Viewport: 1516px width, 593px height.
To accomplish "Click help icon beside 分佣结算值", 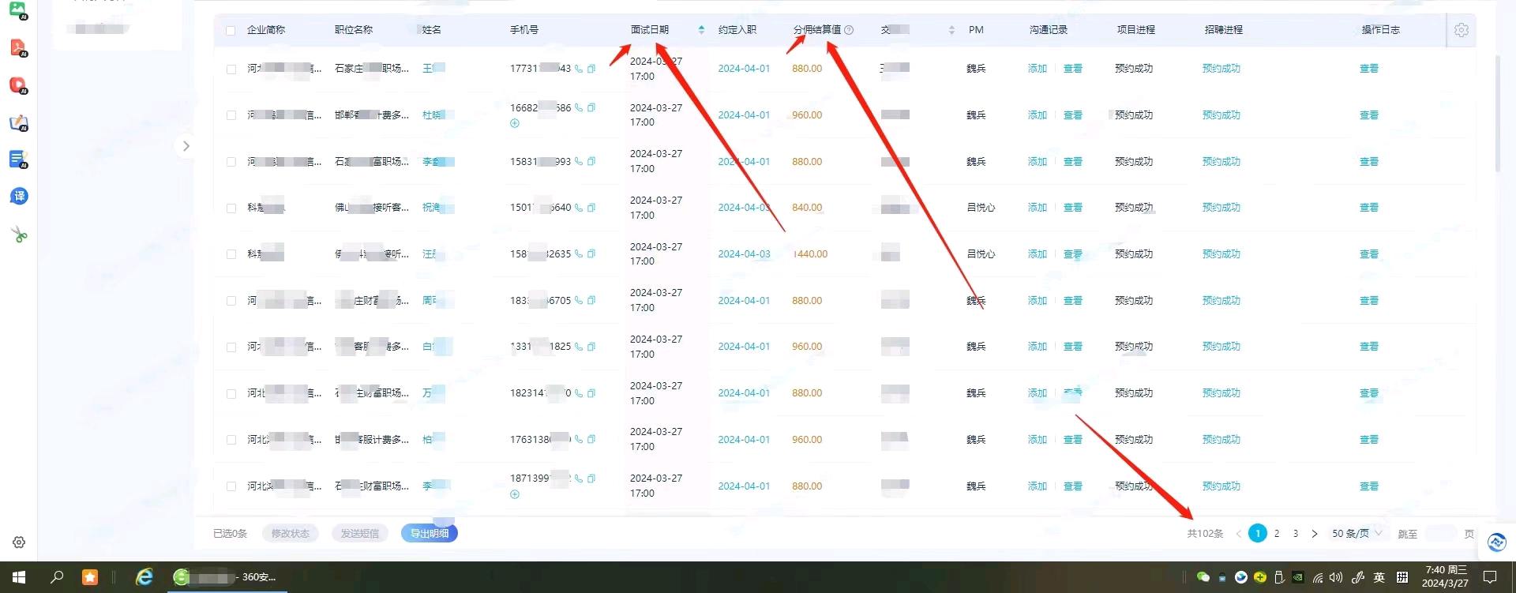I will (x=849, y=30).
